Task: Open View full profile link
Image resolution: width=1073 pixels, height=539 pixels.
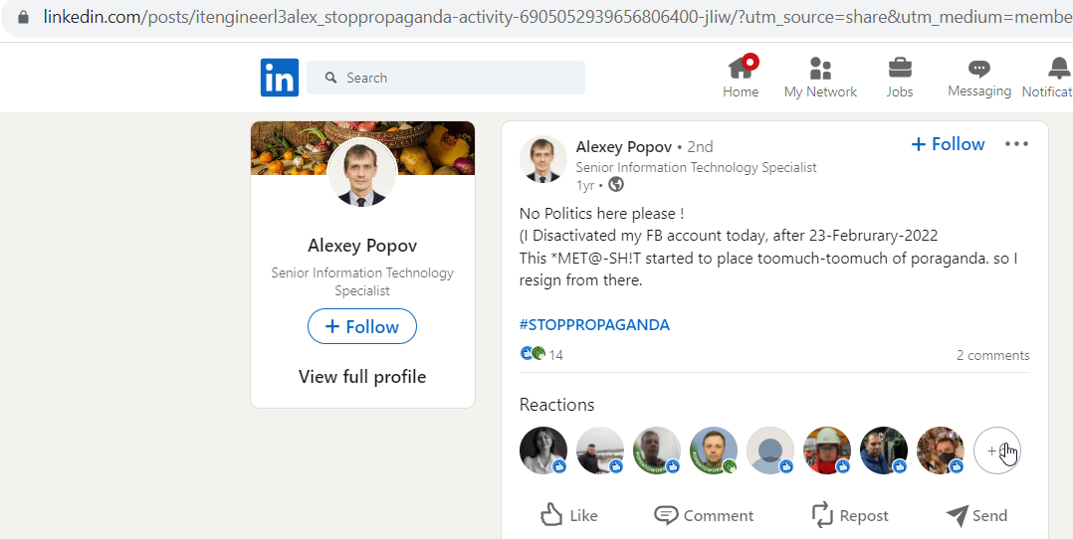Action: [362, 376]
